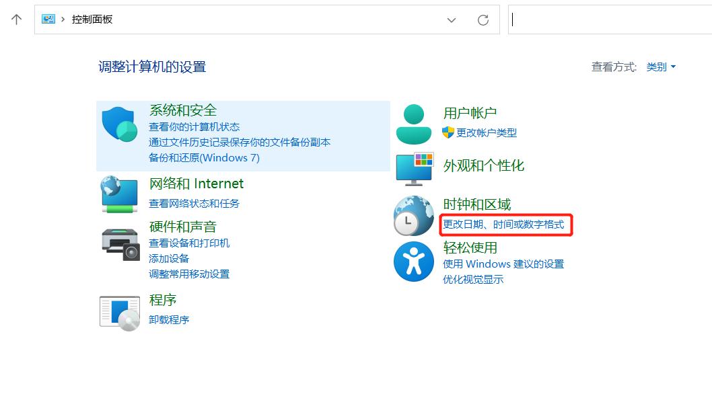712x394 pixels.
Task: Click the 时钟和区域 clock icon
Action: click(x=413, y=215)
